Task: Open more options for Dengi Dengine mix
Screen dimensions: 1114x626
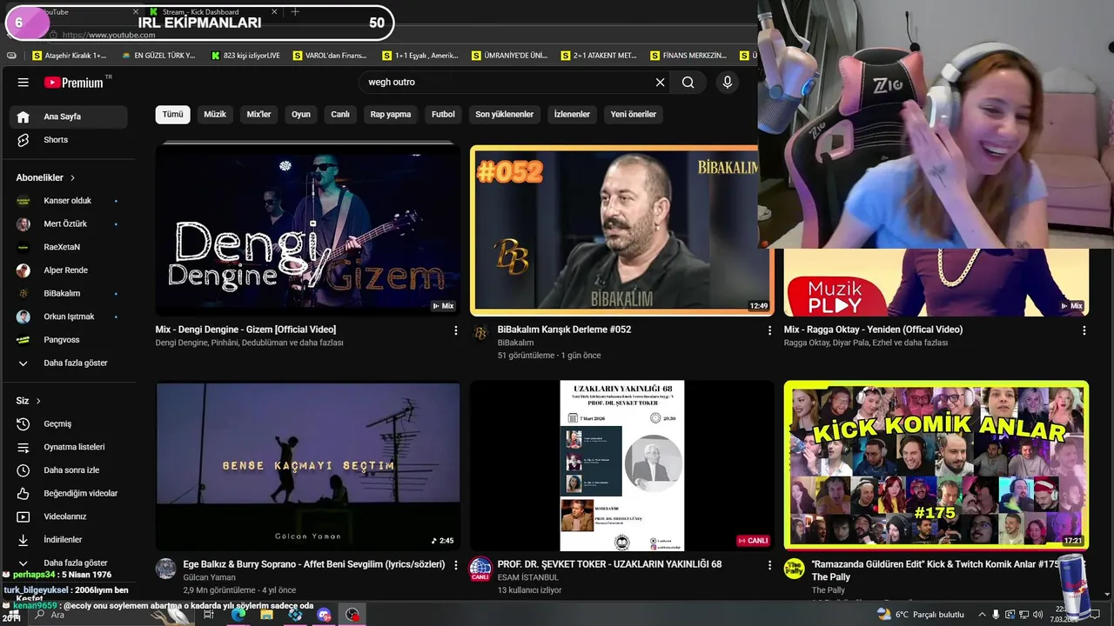Action: click(455, 330)
